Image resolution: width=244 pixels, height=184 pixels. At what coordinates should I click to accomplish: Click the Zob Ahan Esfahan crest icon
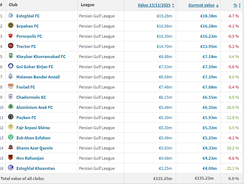pos(11,138)
